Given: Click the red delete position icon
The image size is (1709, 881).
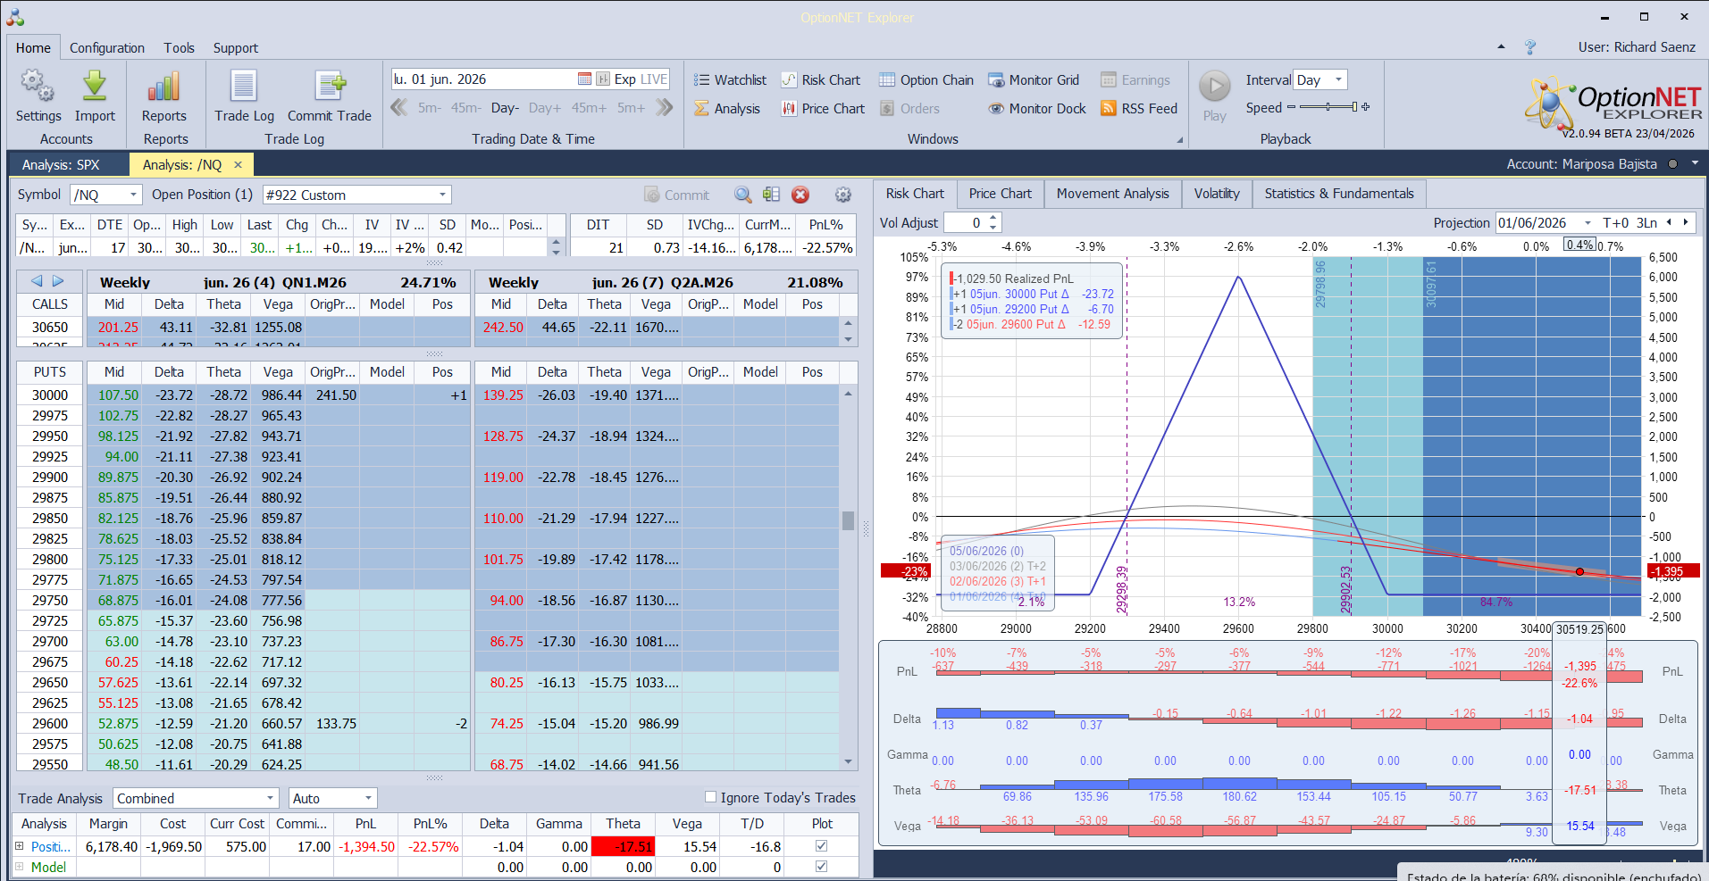Looking at the screenshot, I should click(800, 195).
